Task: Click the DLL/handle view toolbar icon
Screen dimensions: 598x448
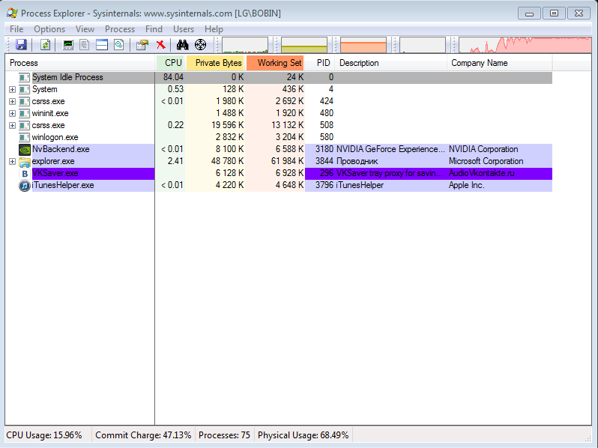Action: [x=119, y=45]
